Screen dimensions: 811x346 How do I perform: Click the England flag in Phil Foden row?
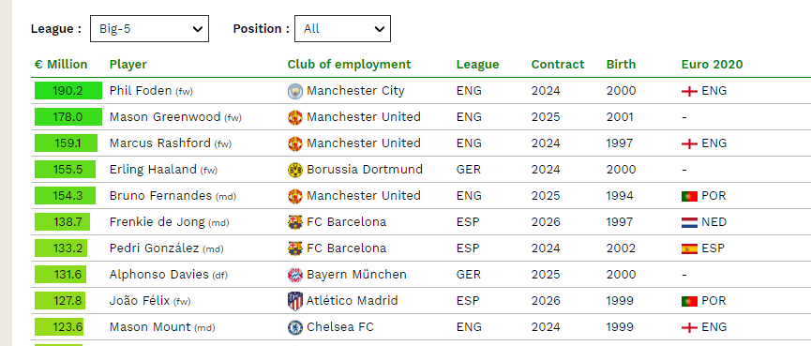tap(689, 91)
